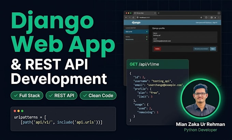Bookmark the page with the star icon

[201, 17]
